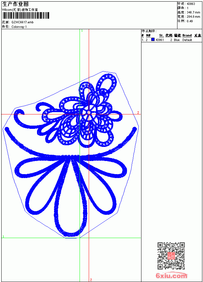Screen dimensions: 203x282
Task: Select the stop sequence row with Blue thread
Action: [x=172, y=40]
